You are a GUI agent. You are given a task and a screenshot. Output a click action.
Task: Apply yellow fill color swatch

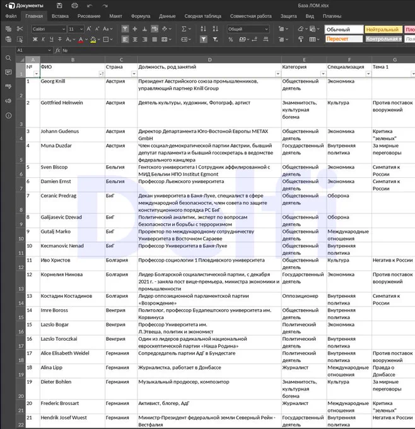(93, 39)
